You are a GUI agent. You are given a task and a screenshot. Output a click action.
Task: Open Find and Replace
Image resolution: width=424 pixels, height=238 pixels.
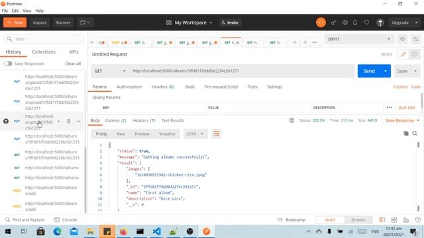[x=25, y=219]
